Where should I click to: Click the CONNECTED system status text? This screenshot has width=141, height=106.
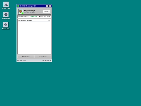point(33,17)
